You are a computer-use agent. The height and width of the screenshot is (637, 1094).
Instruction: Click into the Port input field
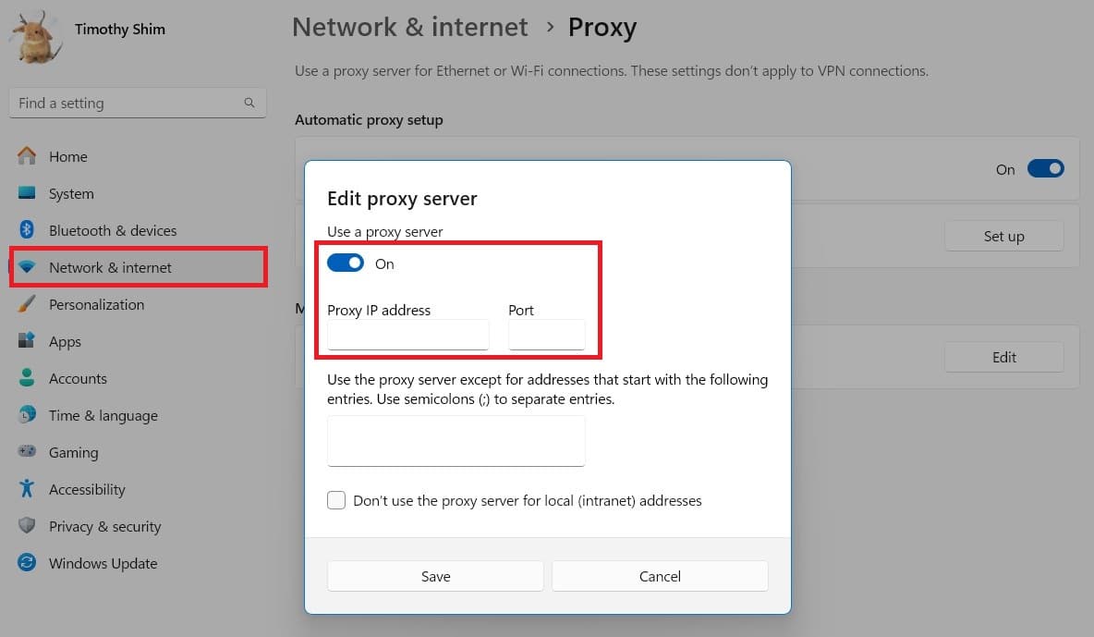[x=547, y=336]
